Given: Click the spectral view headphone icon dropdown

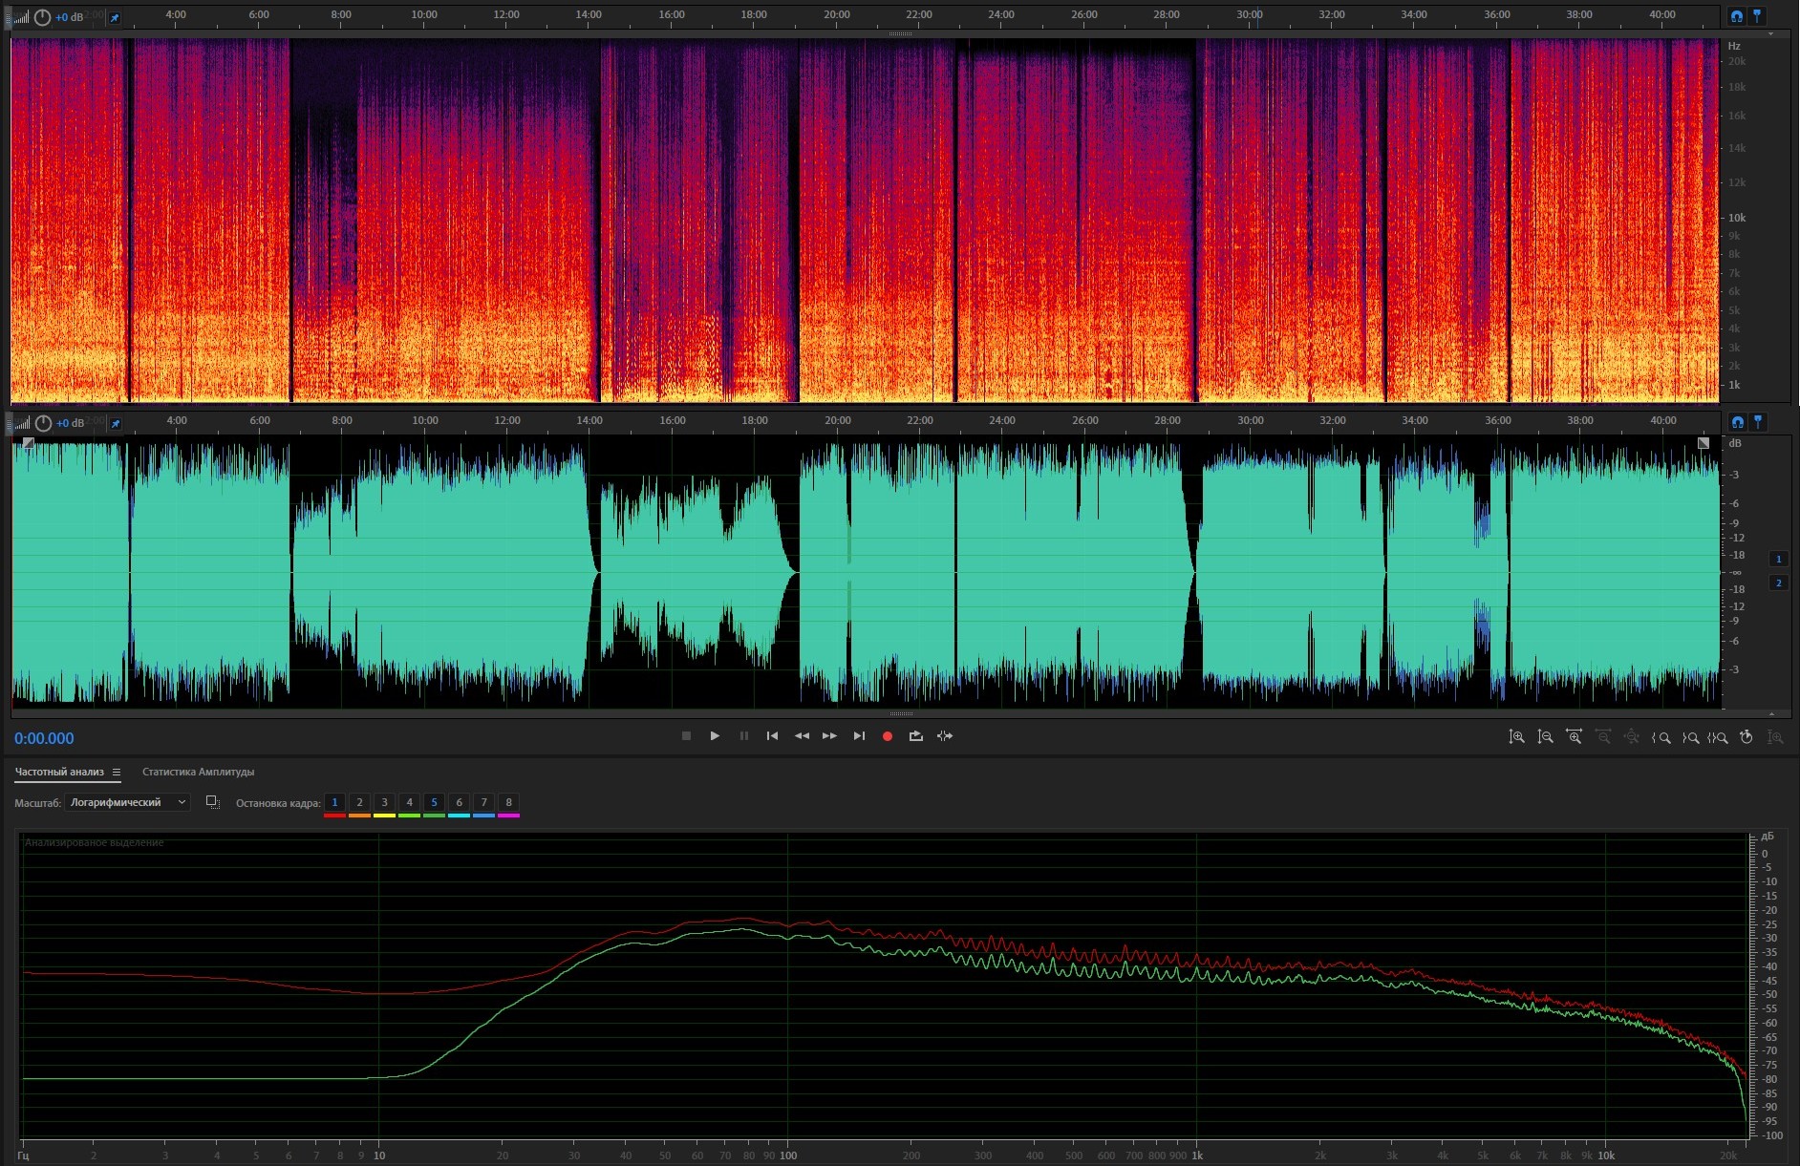Looking at the screenshot, I should tap(1736, 16).
